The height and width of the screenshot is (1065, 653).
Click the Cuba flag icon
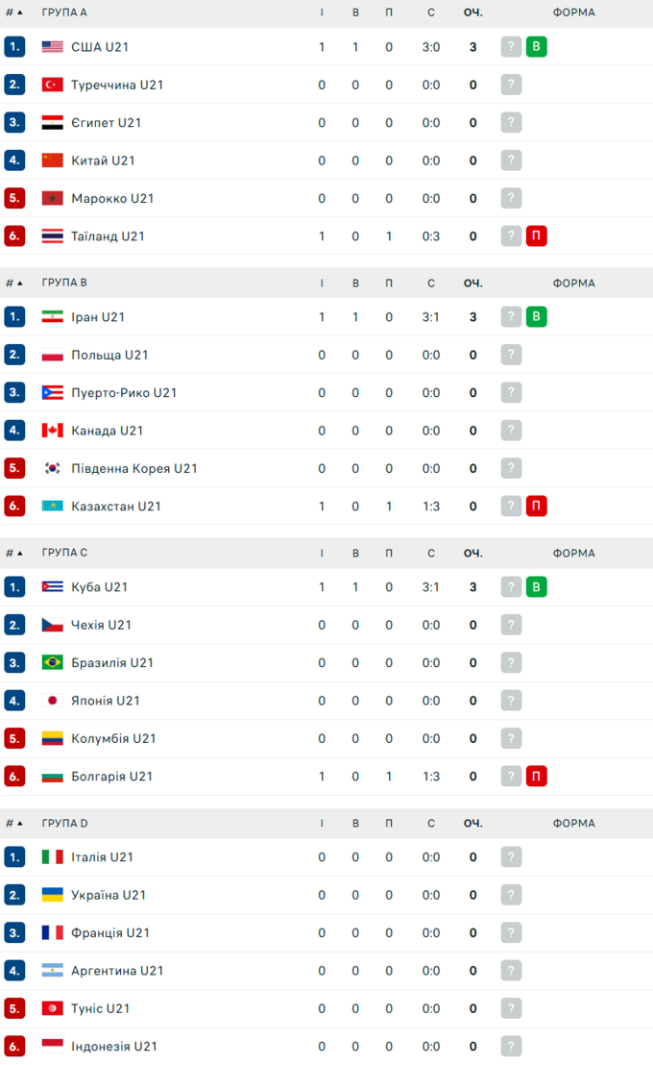[52, 587]
